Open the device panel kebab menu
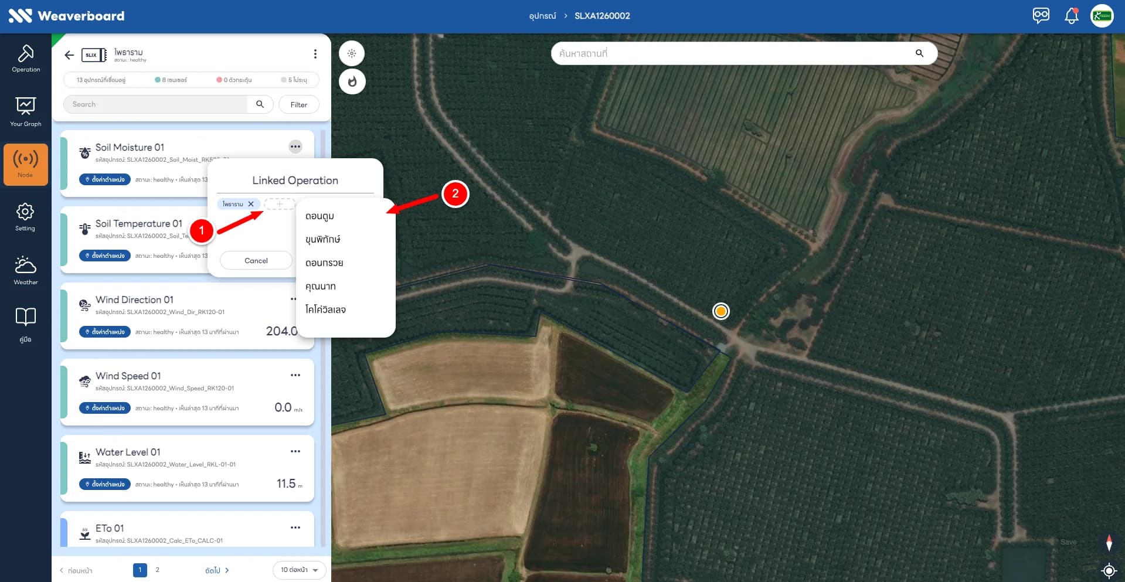This screenshot has width=1125, height=582. click(315, 54)
